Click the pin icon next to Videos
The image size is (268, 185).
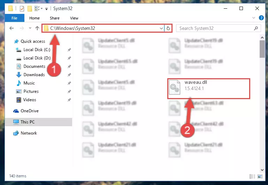coord(69,100)
